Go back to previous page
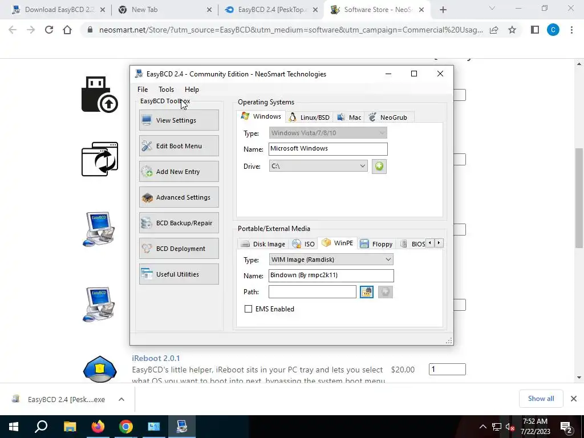The image size is (584, 438). (x=13, y=30)
